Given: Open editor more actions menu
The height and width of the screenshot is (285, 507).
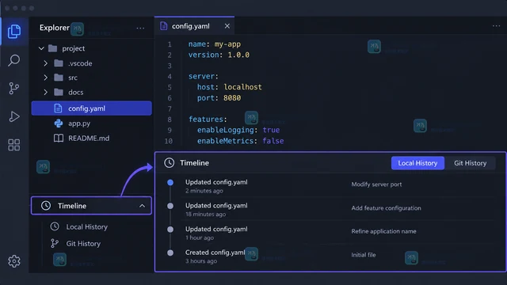Looking at the screenshot, I should click(496, 26).
